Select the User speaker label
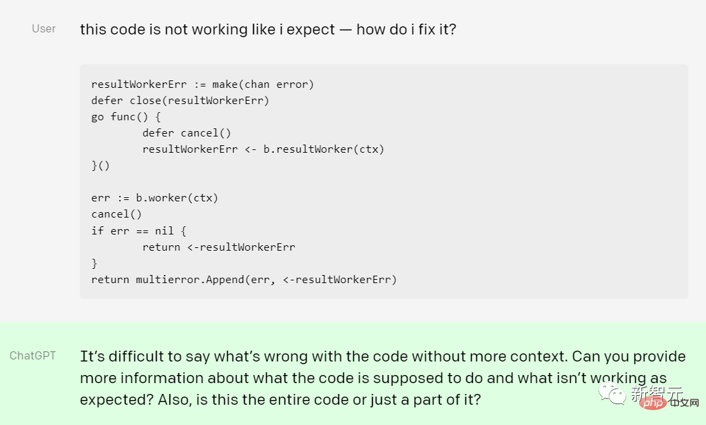This screenshot has width=706, height=425. tap(44, 29)
